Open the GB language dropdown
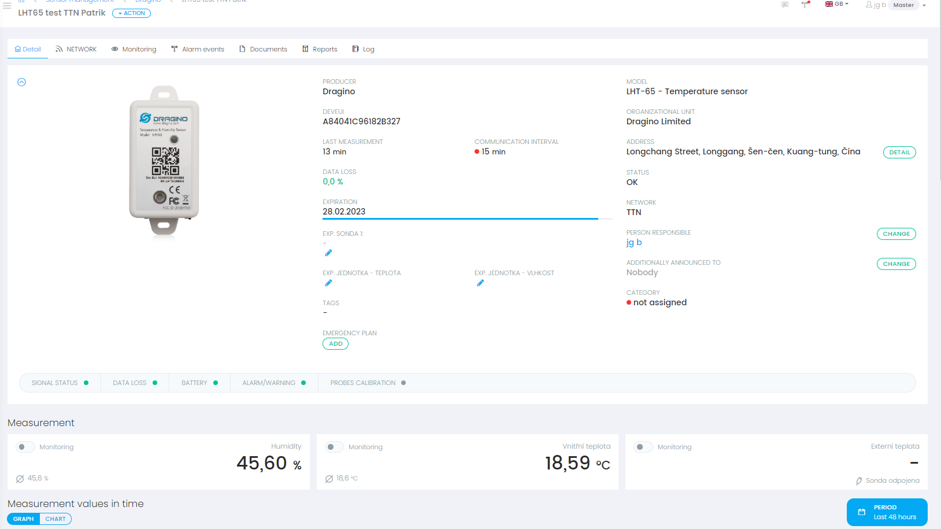This screenshot has height=529, width=941. click(837, 4)
